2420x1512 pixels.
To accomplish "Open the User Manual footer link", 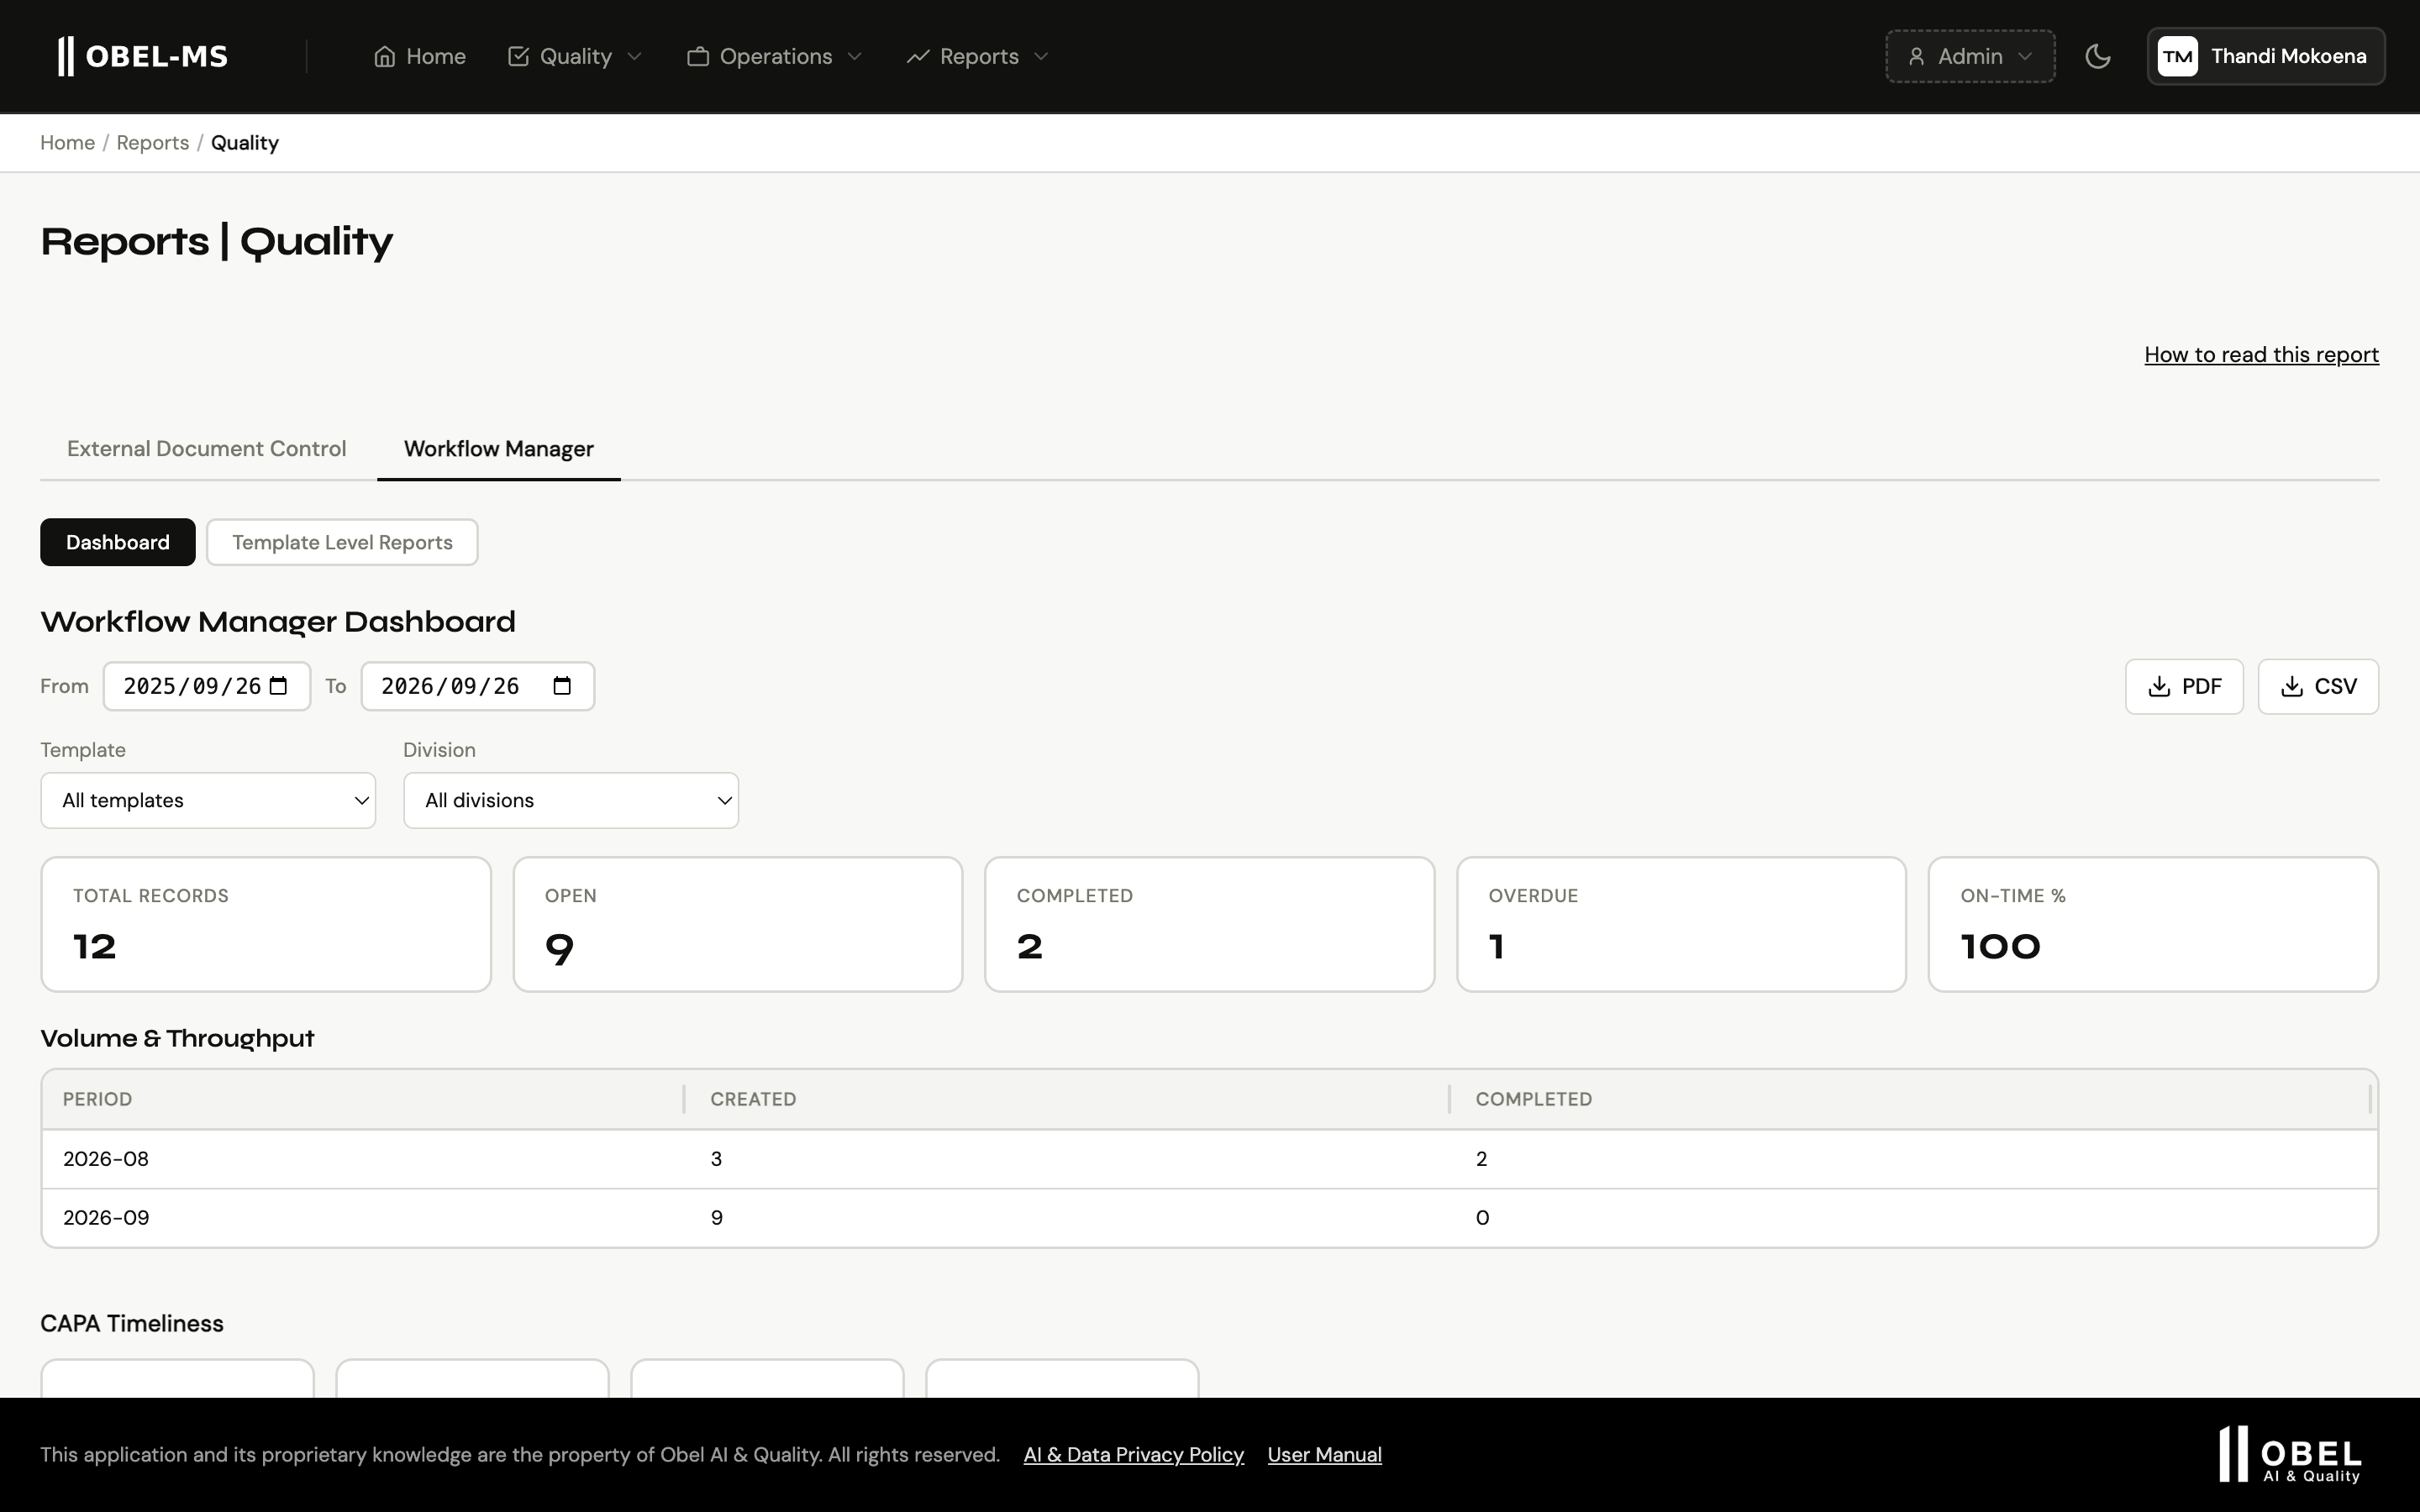I will click(x=1324, y=1454).
